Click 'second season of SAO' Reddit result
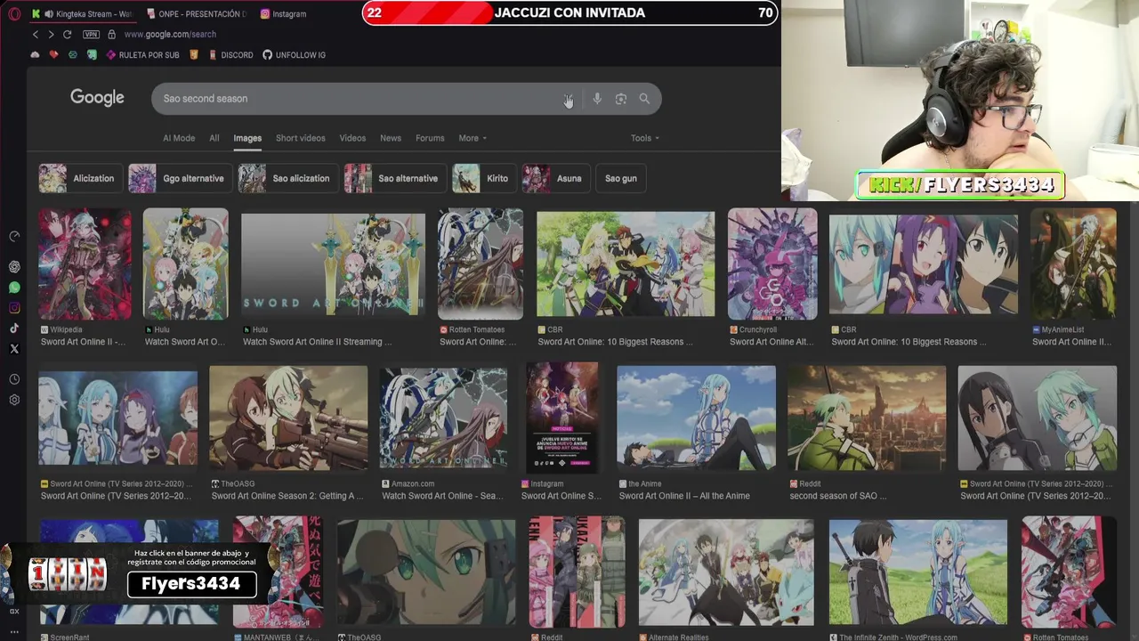The height and width of the screenshot is (641, 1139). click(x=837, y=496)
